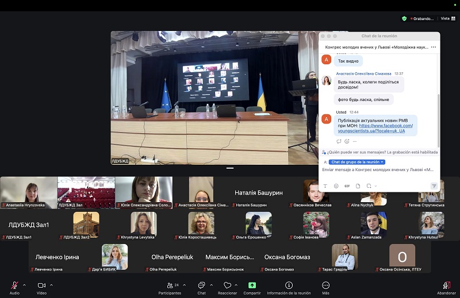Open the GIF picker in chat
The image size is (460, 298).
(347, 186)
